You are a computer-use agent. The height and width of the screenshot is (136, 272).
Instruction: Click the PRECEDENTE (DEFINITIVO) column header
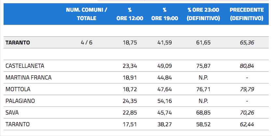tap(247, 14)
